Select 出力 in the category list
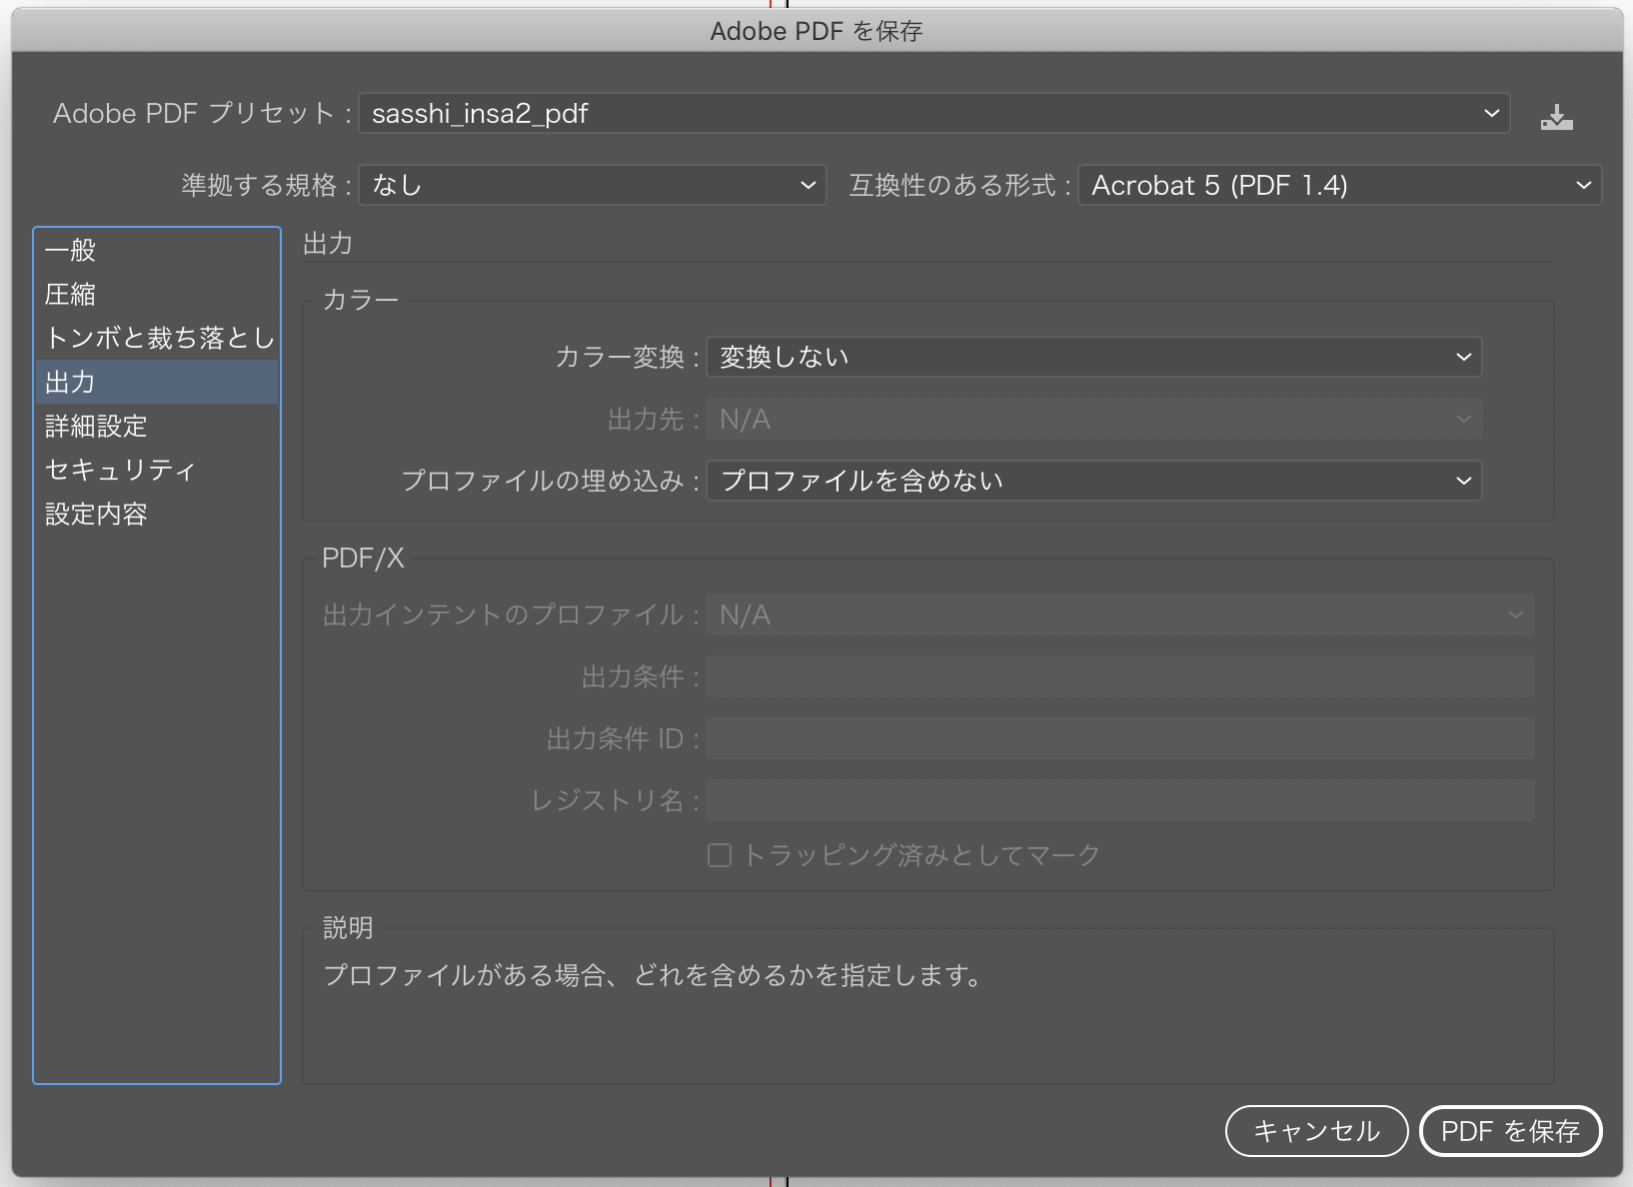1633x1187 pixels. pos(157,382)
